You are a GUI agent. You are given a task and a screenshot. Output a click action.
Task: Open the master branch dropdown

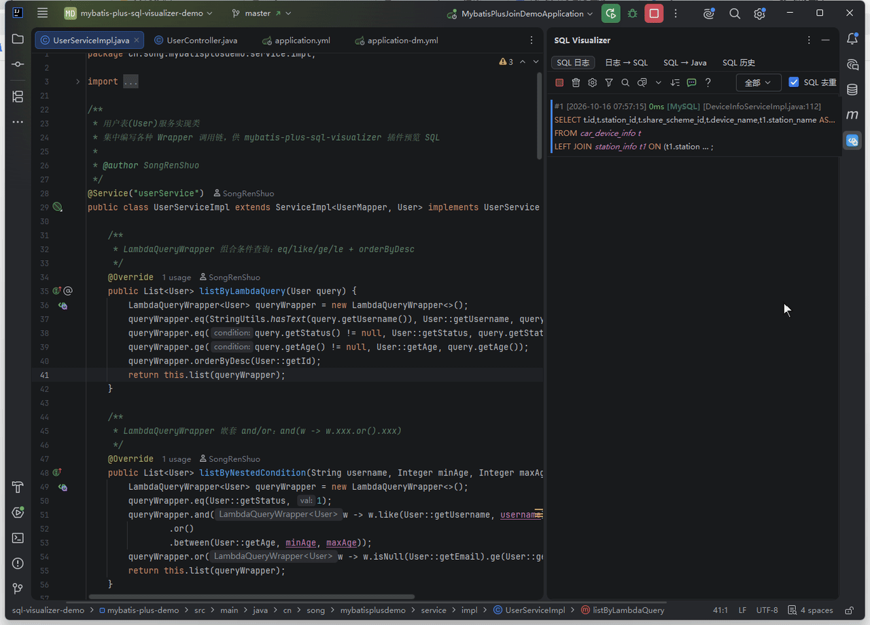(262, 14)
